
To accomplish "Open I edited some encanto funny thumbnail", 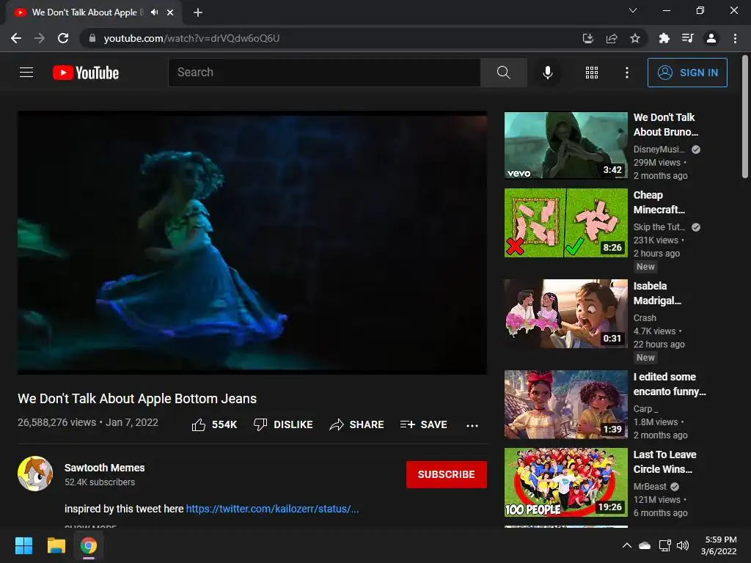I will (x=565, y=405).
